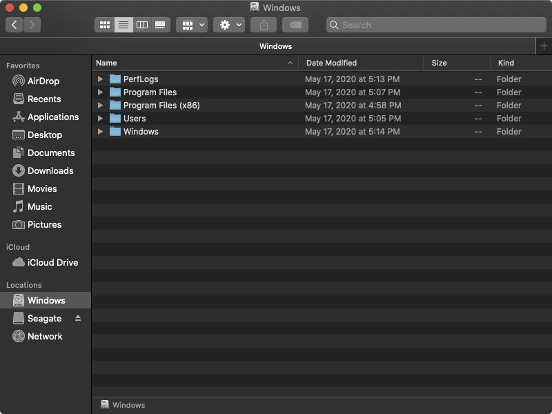
Task: Click the iCloud section header
Action: coord(18,247)
